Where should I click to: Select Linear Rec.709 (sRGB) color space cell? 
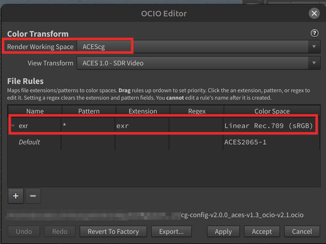tap(269, 126)
